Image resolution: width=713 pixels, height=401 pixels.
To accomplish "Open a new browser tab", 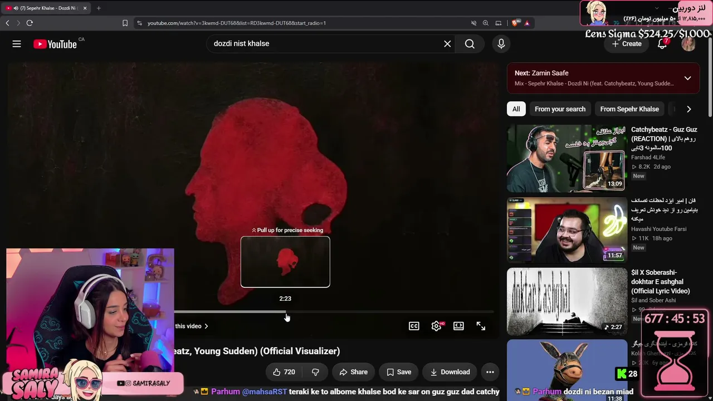I will pyautogui.click(x=99, y=8).
